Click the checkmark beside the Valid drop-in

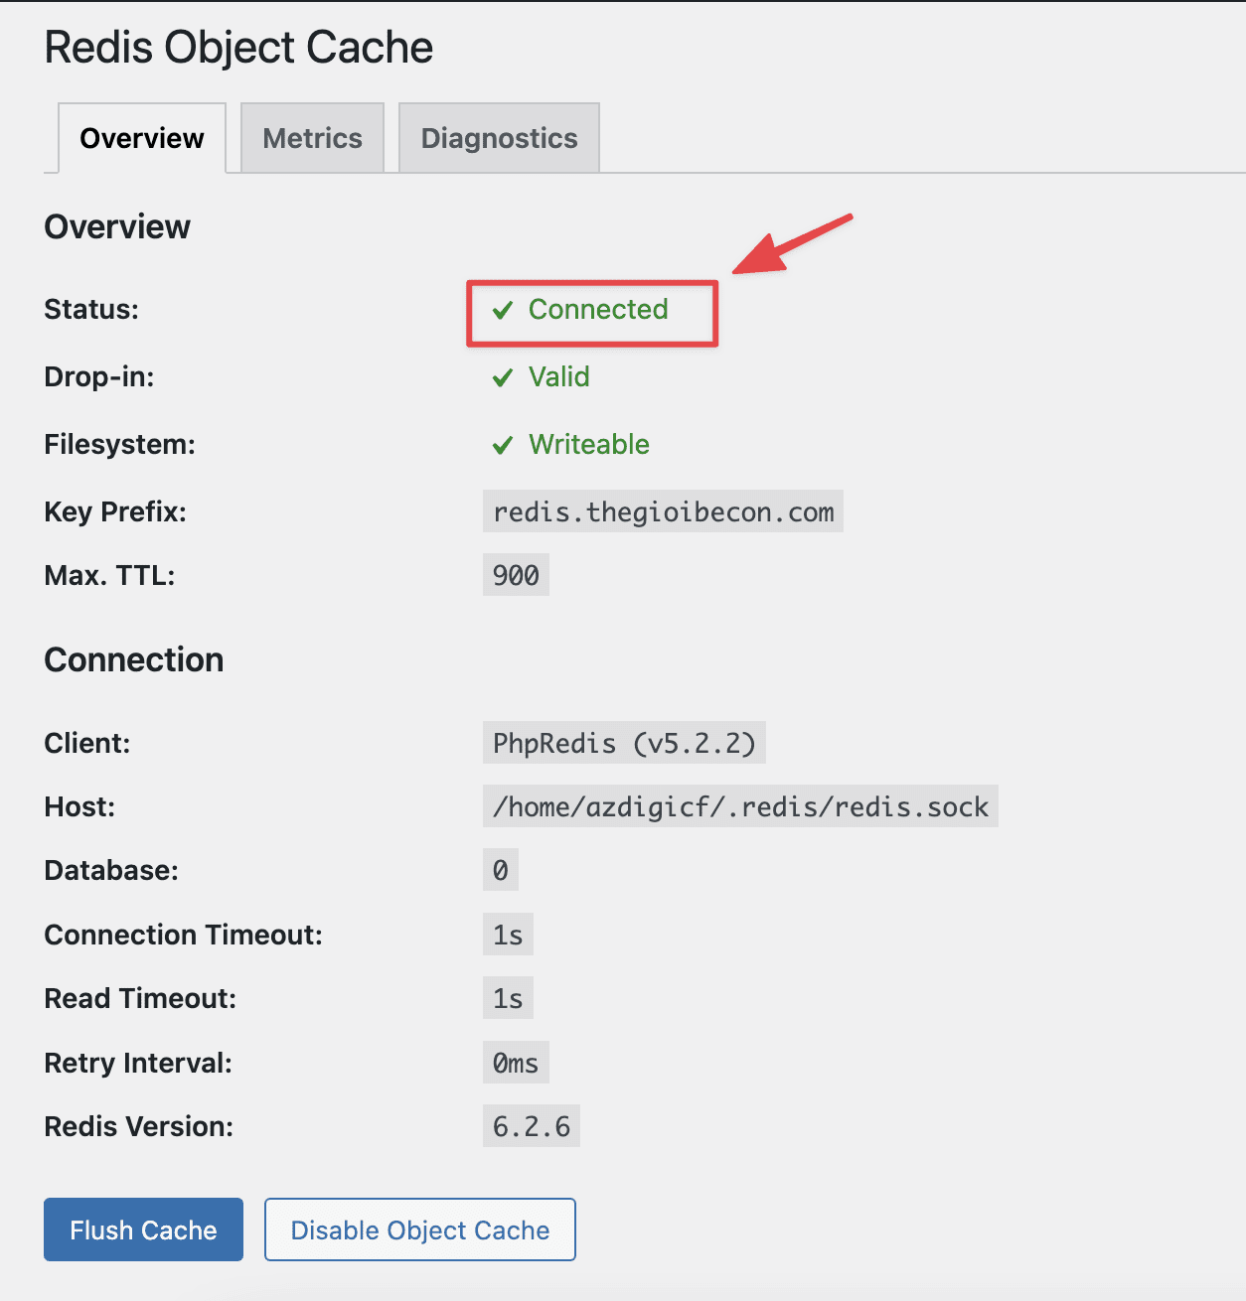[503, 377]
